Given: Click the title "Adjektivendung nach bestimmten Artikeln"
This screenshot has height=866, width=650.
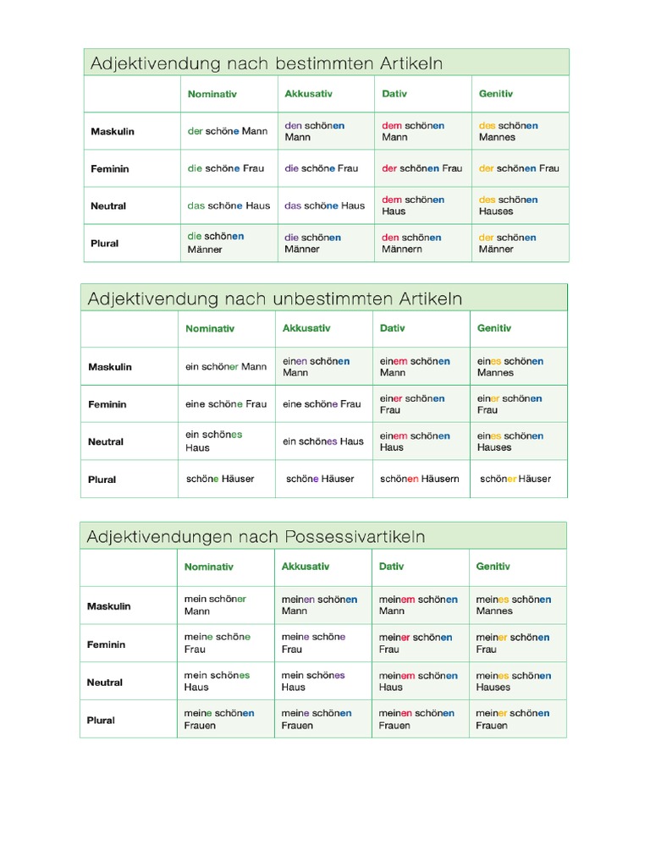Looking at the screenshot, I should (x=267, y=63).
